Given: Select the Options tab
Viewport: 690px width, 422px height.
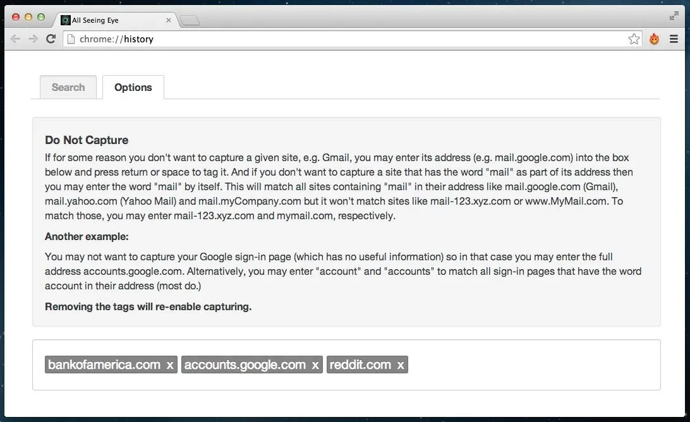Looking at the screenshot, I should coord(133,87).
